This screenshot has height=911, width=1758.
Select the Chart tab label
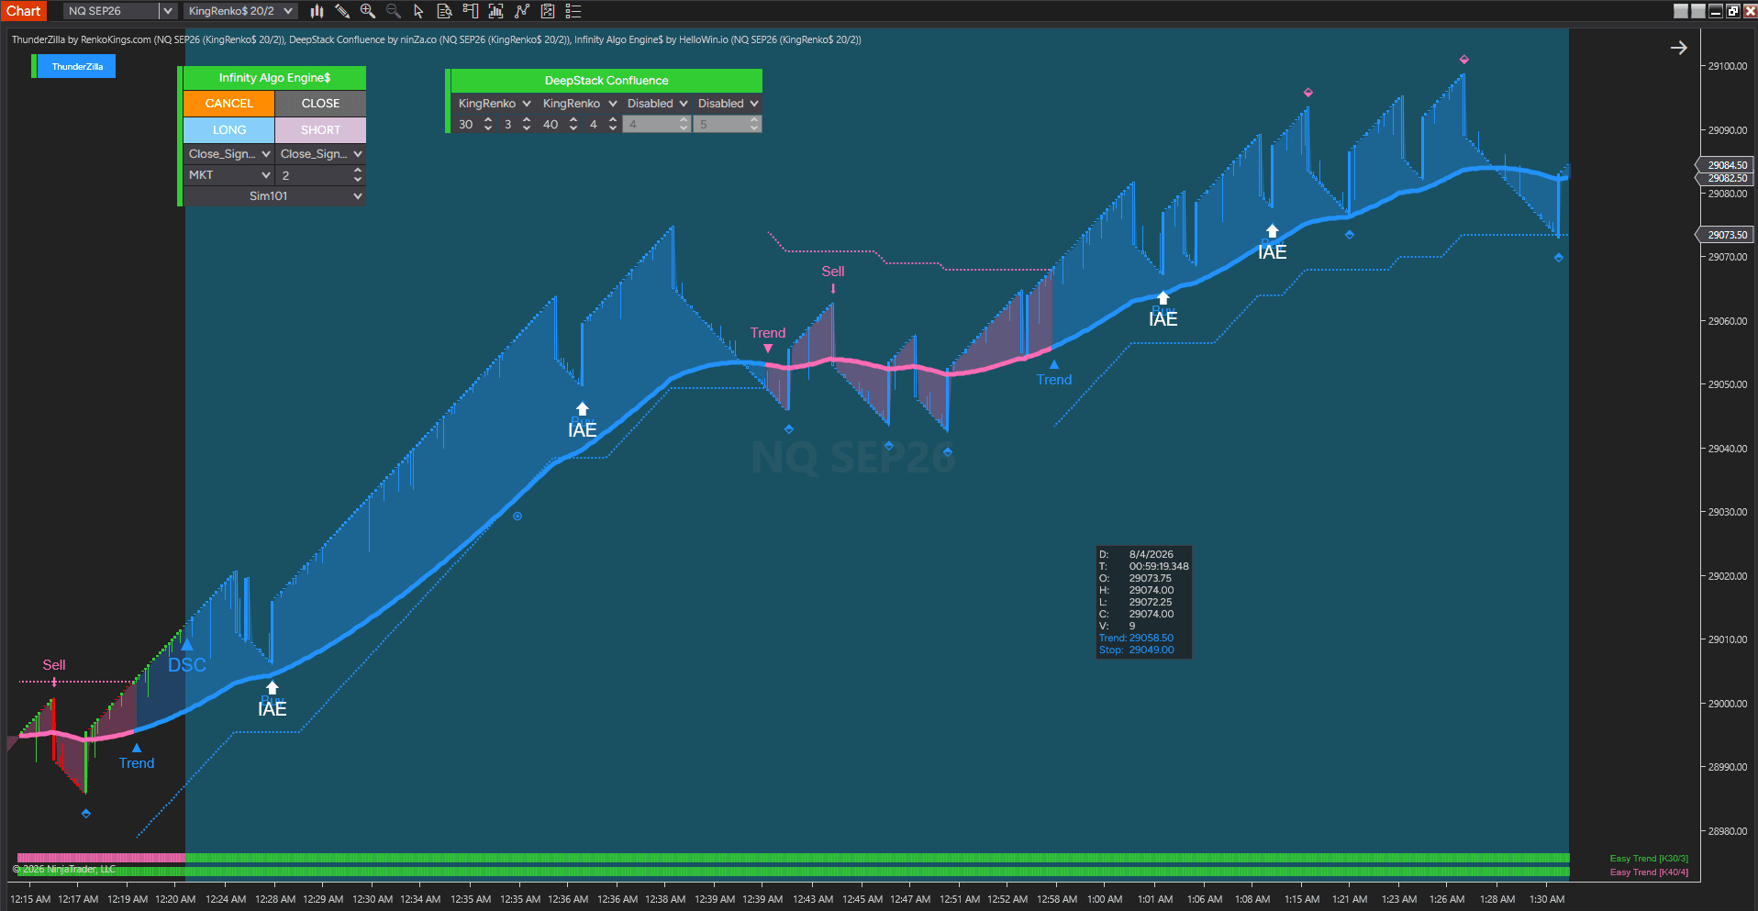tap(24, 11)
